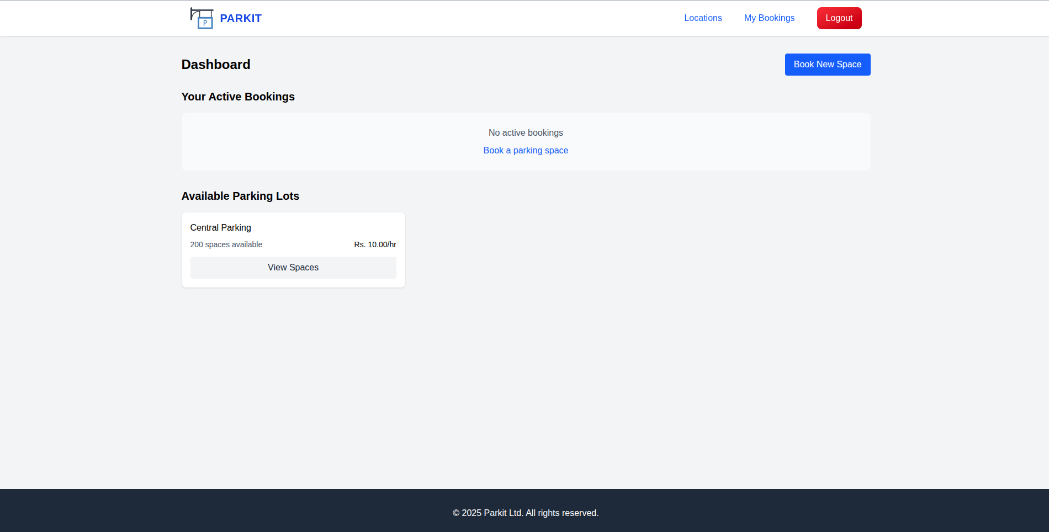Click the Parkit parking sign logo icon
This screenshot has width=1049, height=532.
(202, 18)
